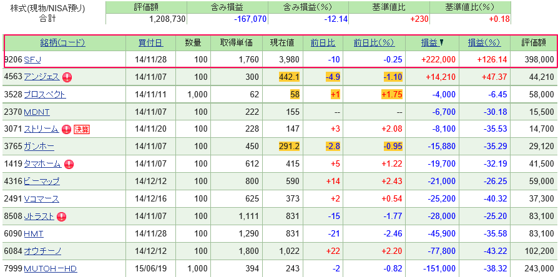Click the sort arrow next to 損益 header

[442, 43]
